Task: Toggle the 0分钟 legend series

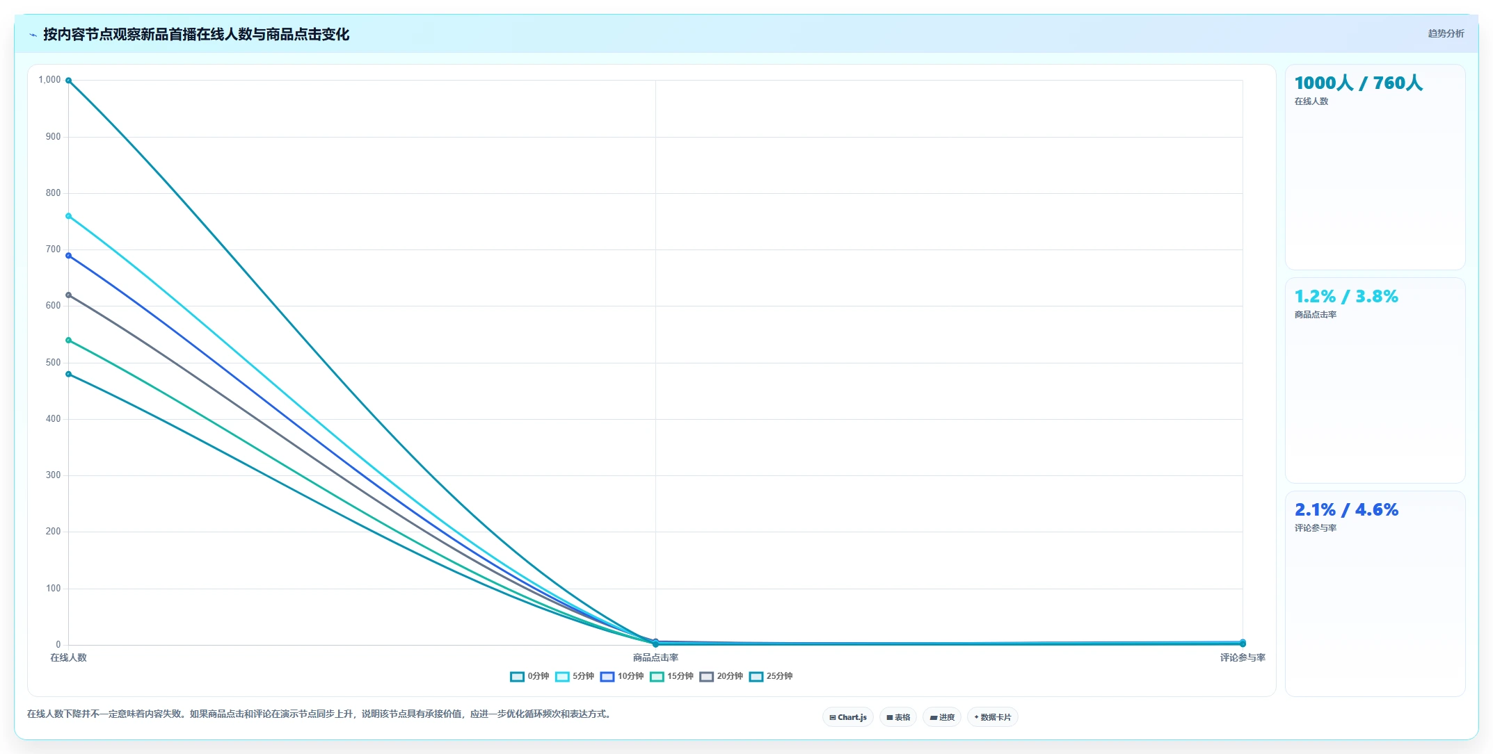Action: point(529,676)
